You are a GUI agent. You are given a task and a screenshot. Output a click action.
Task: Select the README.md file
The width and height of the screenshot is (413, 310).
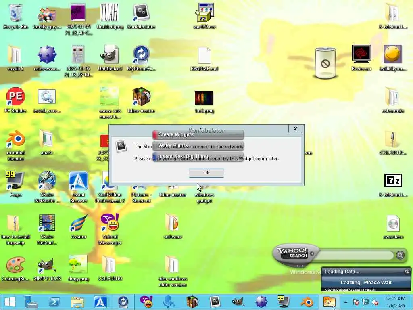204,59
